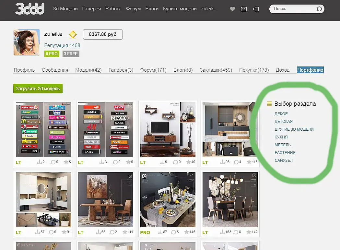Click the 8367.88 руб balance button
This screenshot has width=340, height=250.
point(103,34)
